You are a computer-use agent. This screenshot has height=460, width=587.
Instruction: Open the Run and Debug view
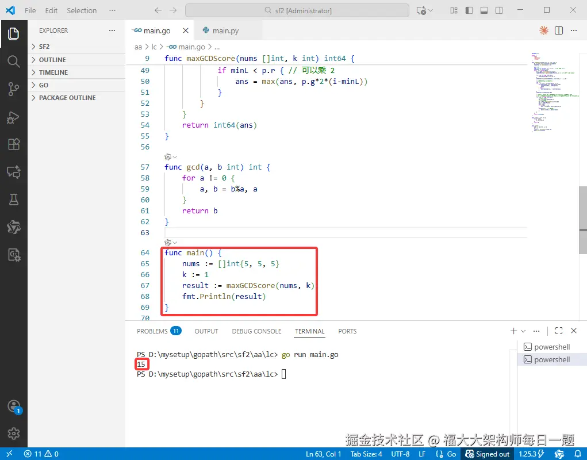pos(13,117)
